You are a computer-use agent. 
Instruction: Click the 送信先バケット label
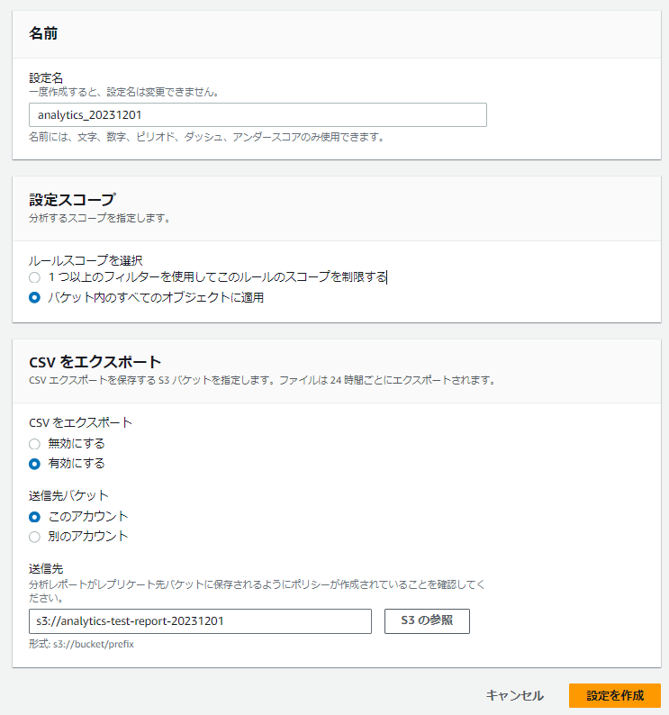(x=68, y=495)
